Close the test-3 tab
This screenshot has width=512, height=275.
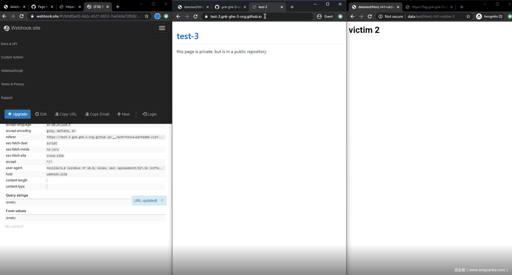tap(282, 7)
